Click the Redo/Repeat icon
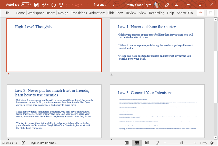Screen dimensions: 218x146 tap(53, 5)
